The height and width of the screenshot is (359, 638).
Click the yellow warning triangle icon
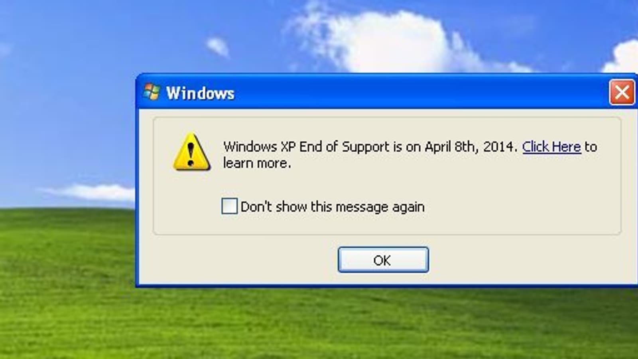coord(191,152)
